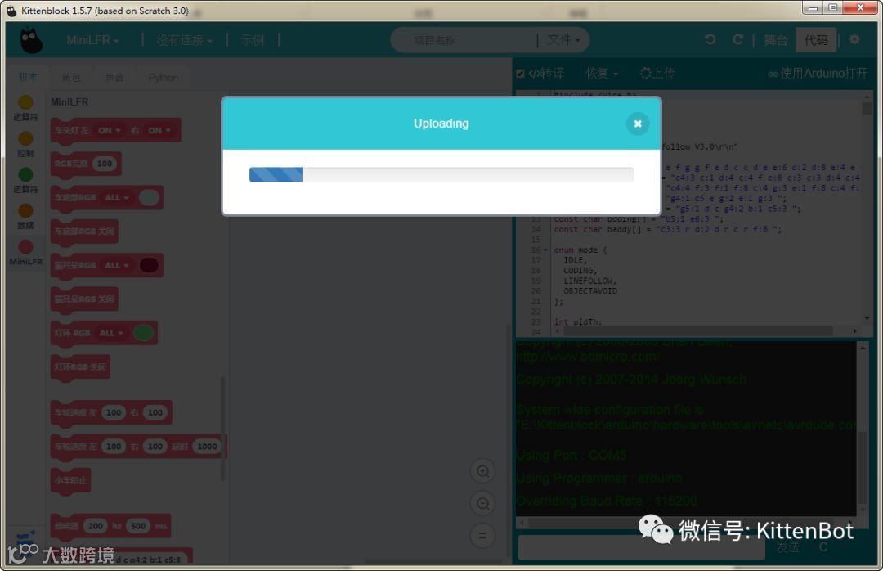Select the 声音 sounds tab
This screenshot has height=571, width=883.
(114, 77)
